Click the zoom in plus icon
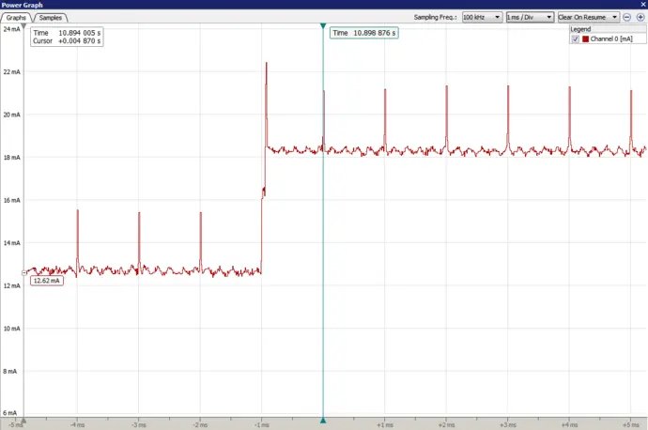 (x=640, y=17)
